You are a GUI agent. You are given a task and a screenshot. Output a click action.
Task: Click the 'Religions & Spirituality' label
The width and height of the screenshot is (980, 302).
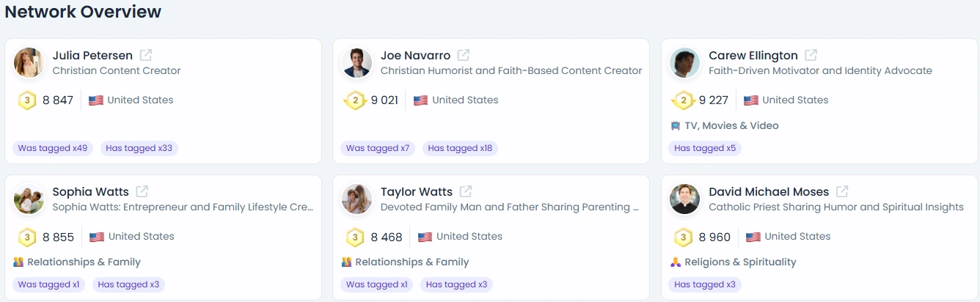[740, 262]
